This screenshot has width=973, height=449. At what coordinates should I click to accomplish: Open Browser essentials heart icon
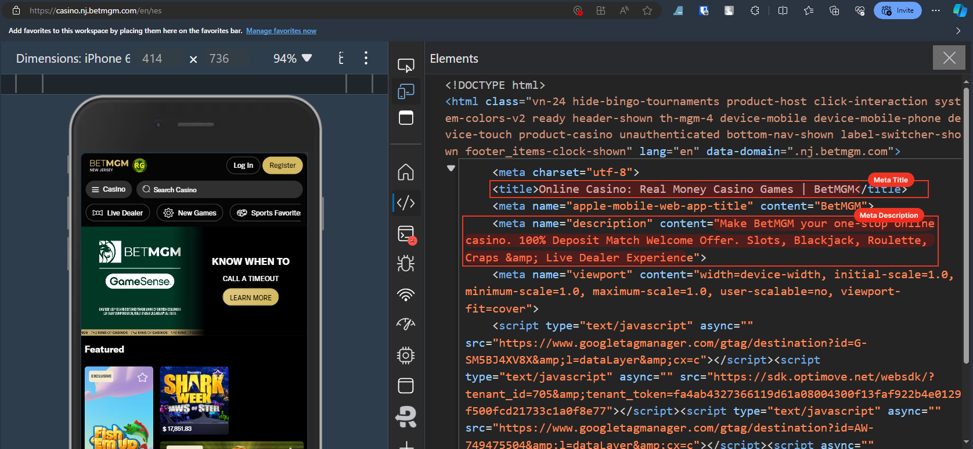point(860,10)
